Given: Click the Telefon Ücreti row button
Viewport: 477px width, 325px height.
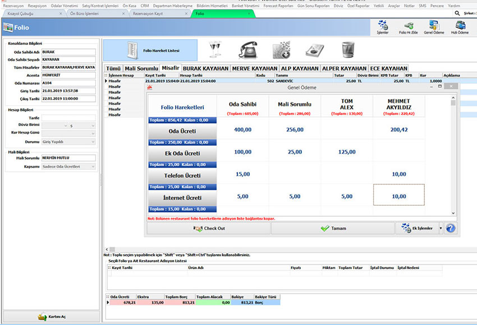Looking at the screenshot, I should [x=182, y=175].
